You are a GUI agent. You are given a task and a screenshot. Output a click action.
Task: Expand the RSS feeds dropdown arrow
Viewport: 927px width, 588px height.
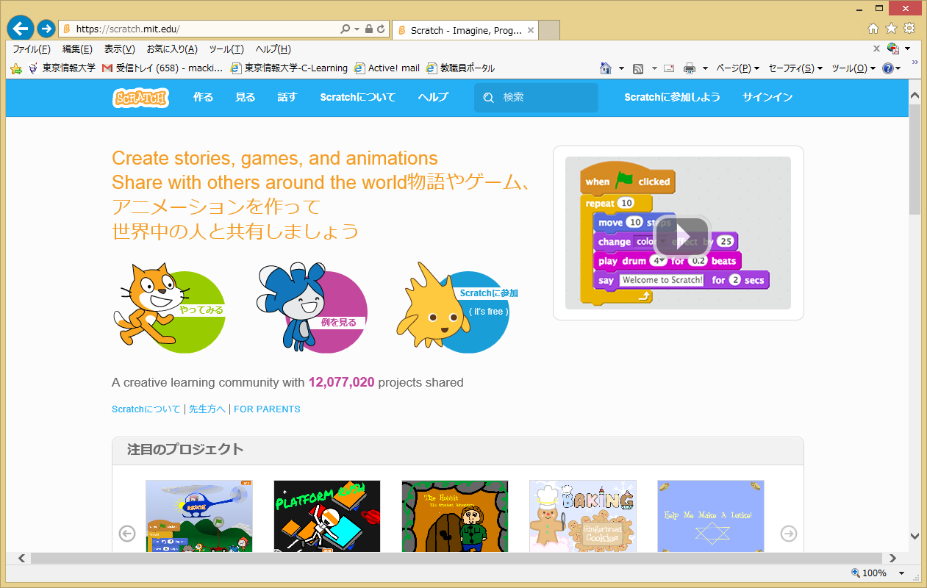tap(654, 68)
